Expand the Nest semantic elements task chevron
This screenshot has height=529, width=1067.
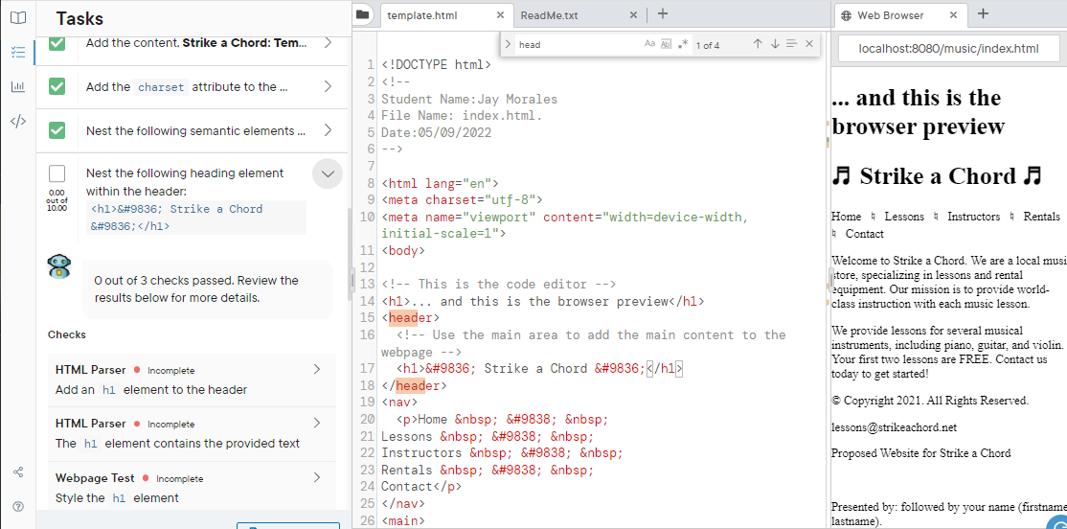point(328,130)
